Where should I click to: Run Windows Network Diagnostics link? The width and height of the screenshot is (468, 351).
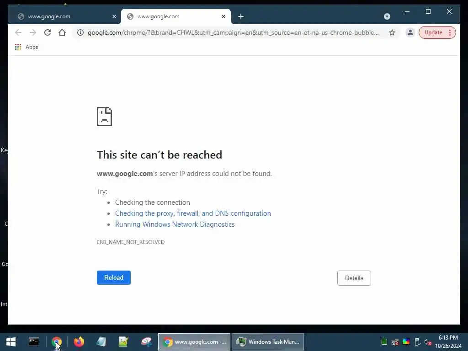click(175, 224)
